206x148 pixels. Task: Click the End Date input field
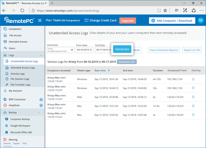pos(102,50)
